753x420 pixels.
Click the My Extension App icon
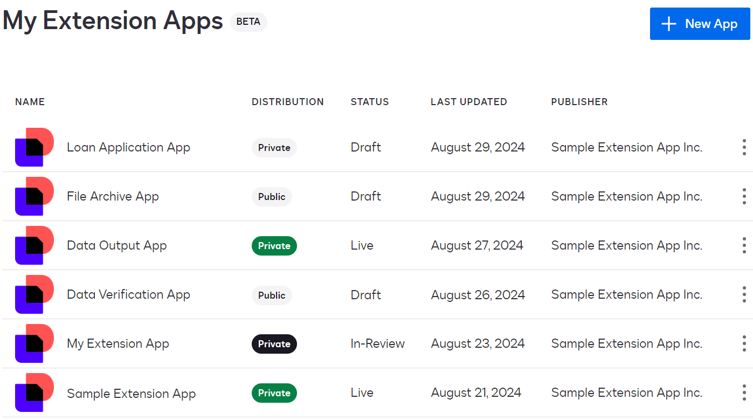[x=34, y=343]
